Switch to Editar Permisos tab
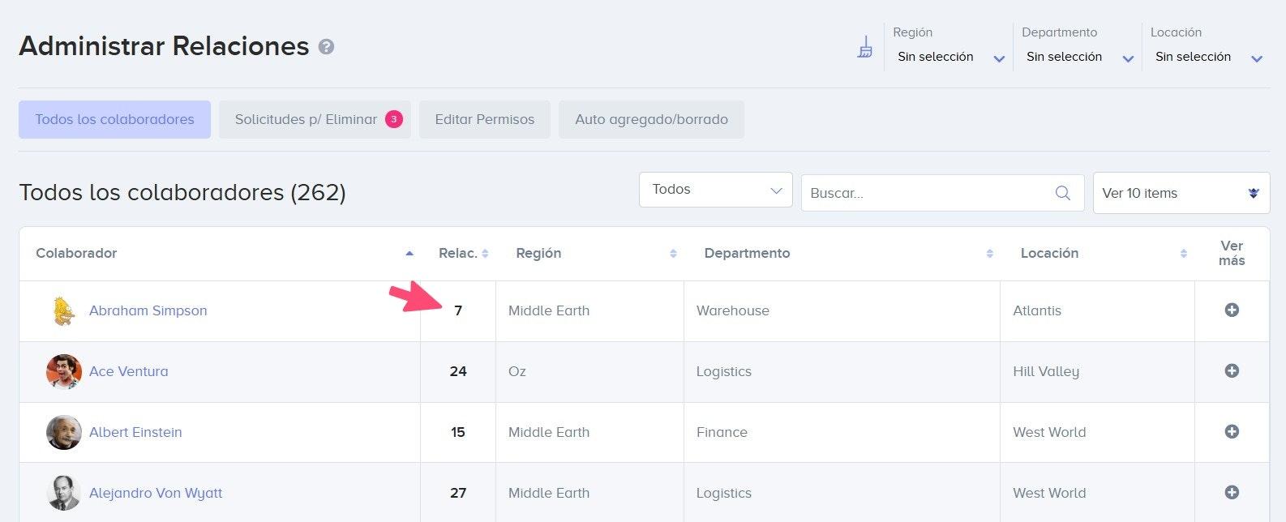1286x522 pixels. 485,119
